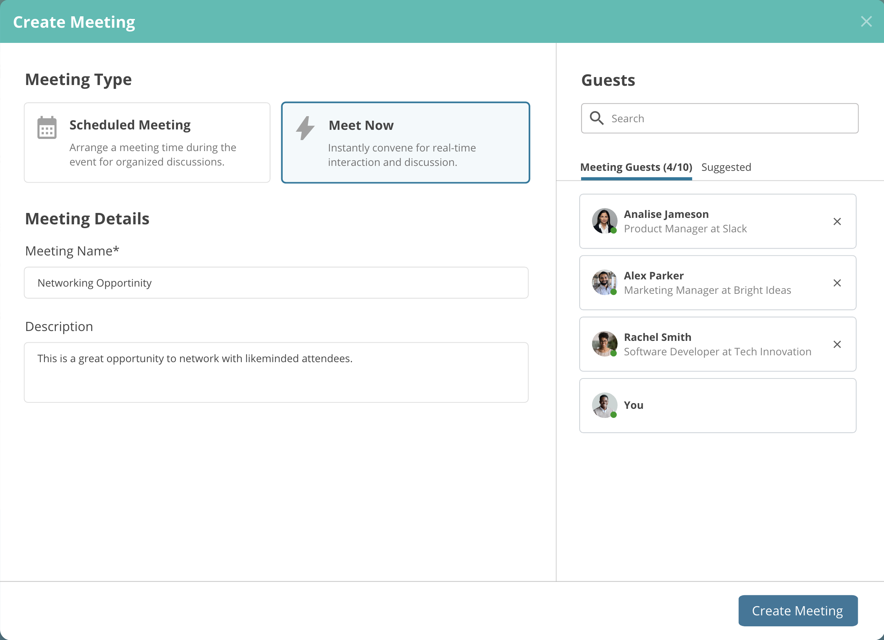Click the calendar icon in Scheduled Meeting
The height and width of the screenshot is (640, 884).
coord(47,127)
